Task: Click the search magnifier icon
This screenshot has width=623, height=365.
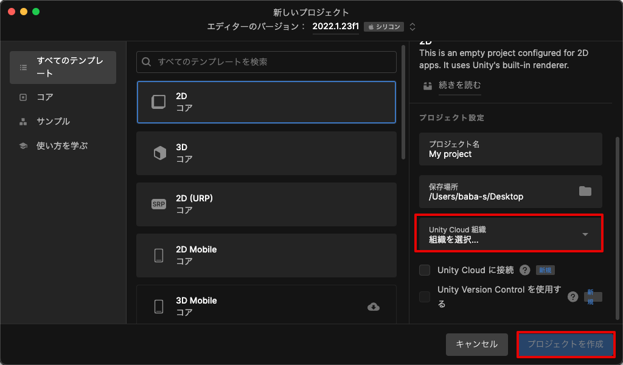Action: (x=146, y=62)
